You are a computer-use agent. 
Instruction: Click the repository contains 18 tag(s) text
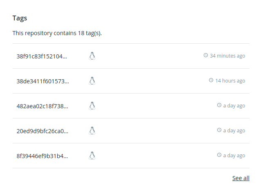[x=57, y=33]
